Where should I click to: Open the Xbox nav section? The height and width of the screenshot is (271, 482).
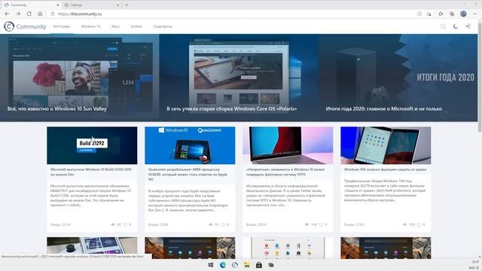coord(115,26)
